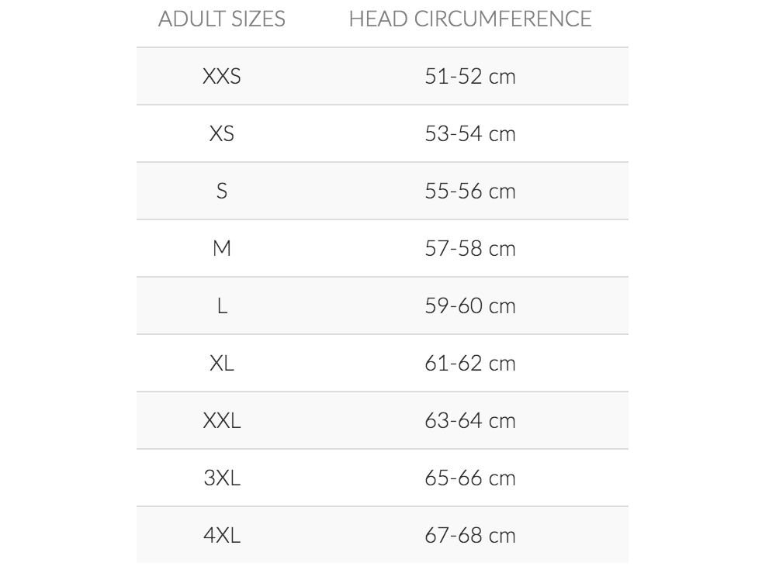The width and height of the screenshot is (769, 566).
Task: Select the 3XL size cell
Action: (x=222, y=478)
